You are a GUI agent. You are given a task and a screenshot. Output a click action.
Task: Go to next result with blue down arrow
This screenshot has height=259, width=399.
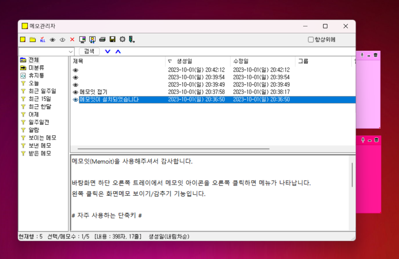(108, 52)
